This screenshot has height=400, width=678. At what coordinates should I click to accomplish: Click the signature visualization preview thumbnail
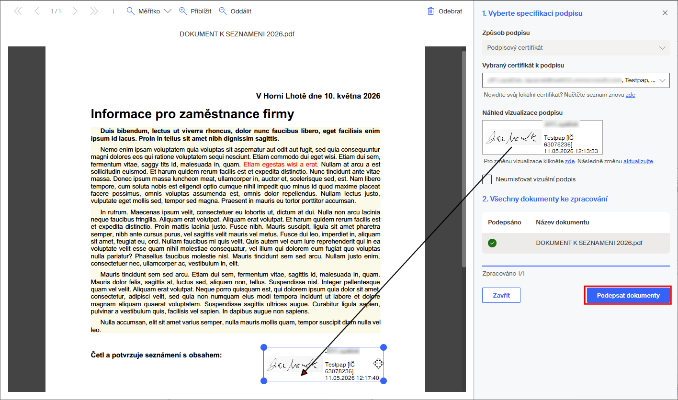click(x=542, y=137)
